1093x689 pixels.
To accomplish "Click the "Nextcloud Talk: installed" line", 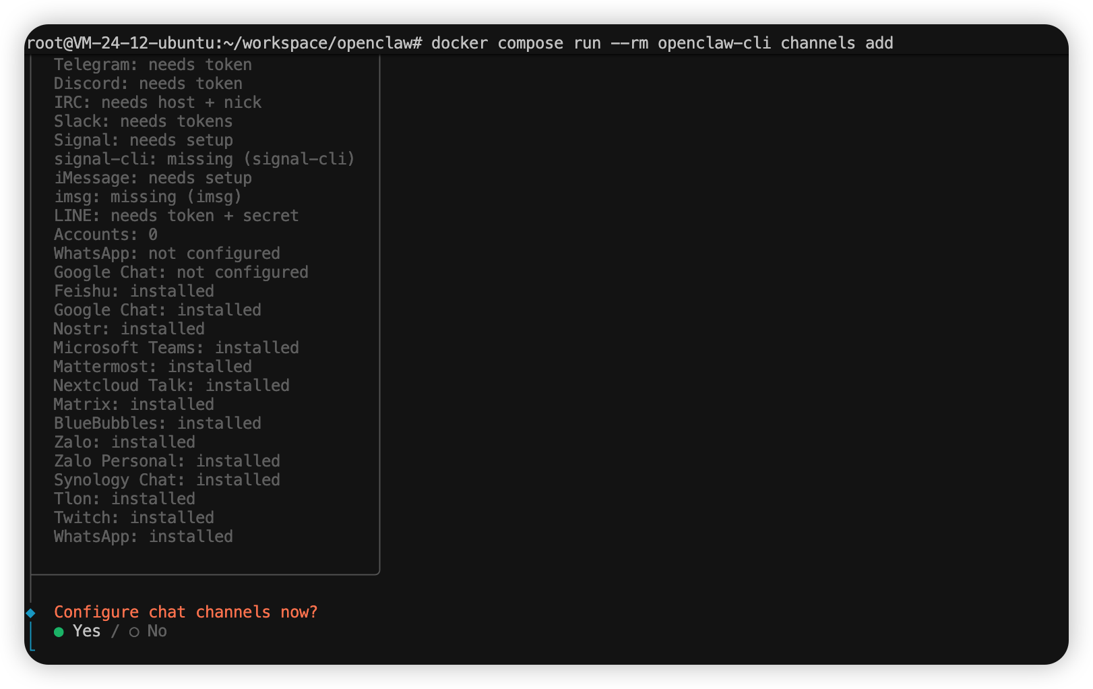I will [x=171, y=386].
